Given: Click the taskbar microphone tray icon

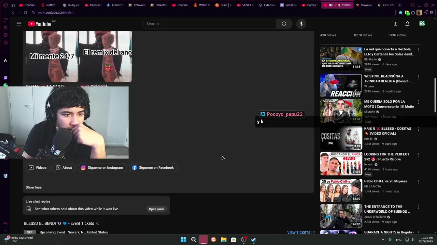Looking at the screenshot, I should coord(390,240).
